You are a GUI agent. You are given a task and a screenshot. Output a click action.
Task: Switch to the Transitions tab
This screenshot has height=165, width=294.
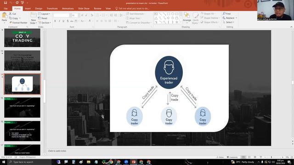pos(52,8)
